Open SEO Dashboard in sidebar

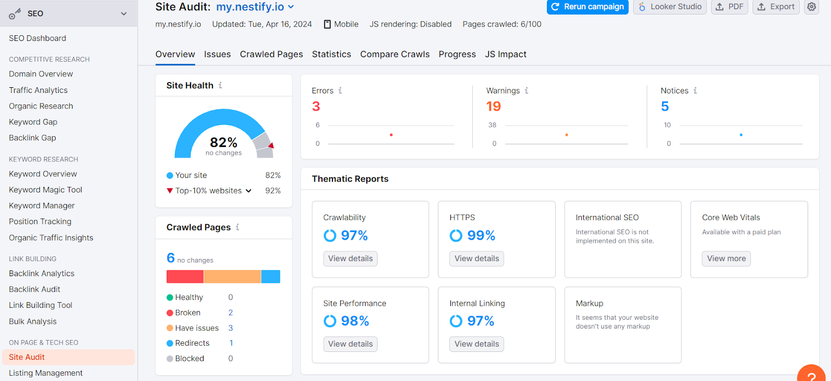[37, 38]
